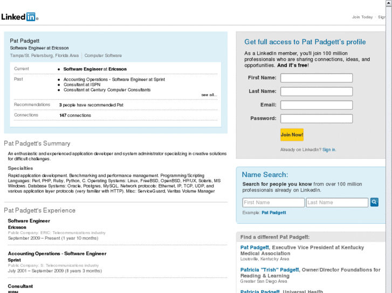This screenshot has height=293, width=392.
Task: Click the scrollbar up arrow
Action: tap(389, 3)
